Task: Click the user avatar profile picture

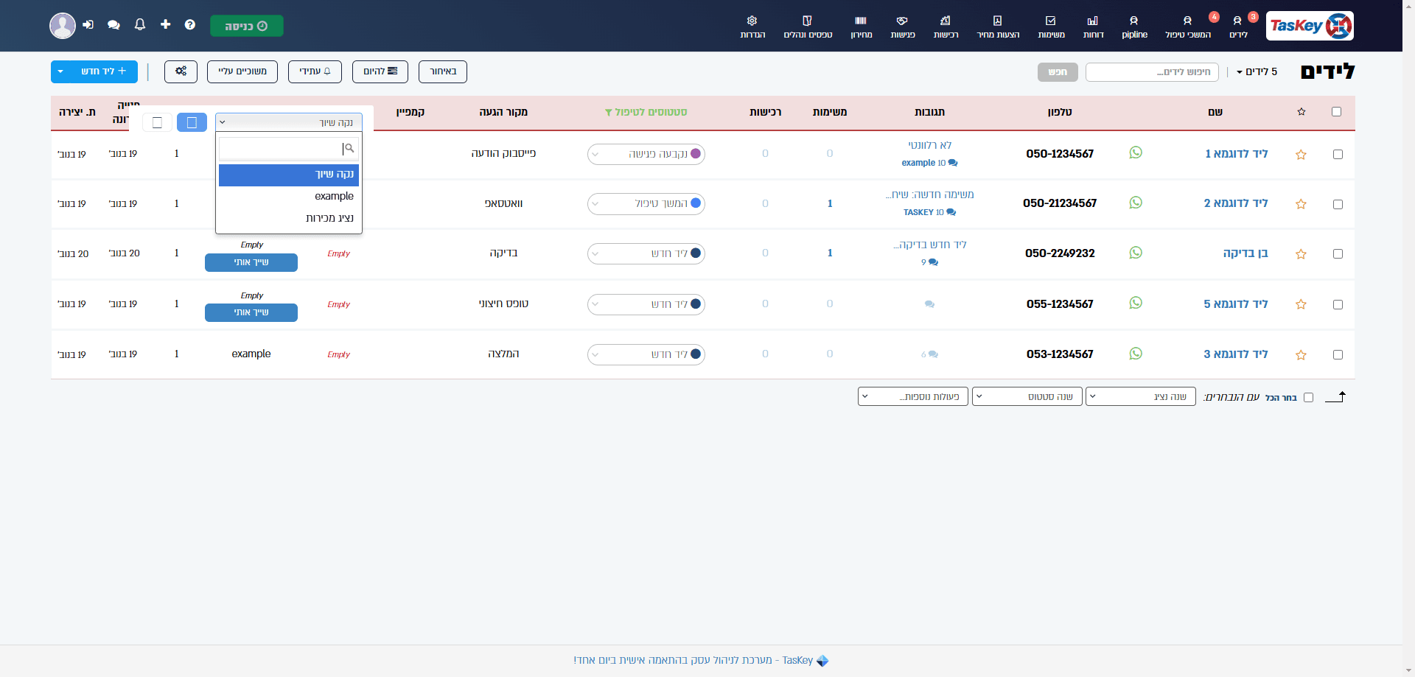Action: click(63, 26)
